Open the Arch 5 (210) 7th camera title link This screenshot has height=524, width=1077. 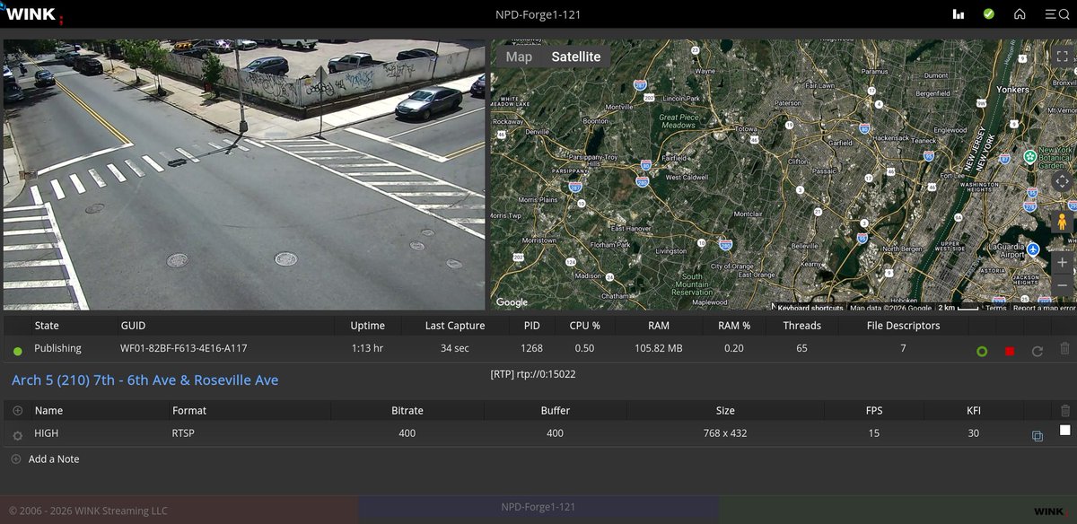click(x=145, y=380)
